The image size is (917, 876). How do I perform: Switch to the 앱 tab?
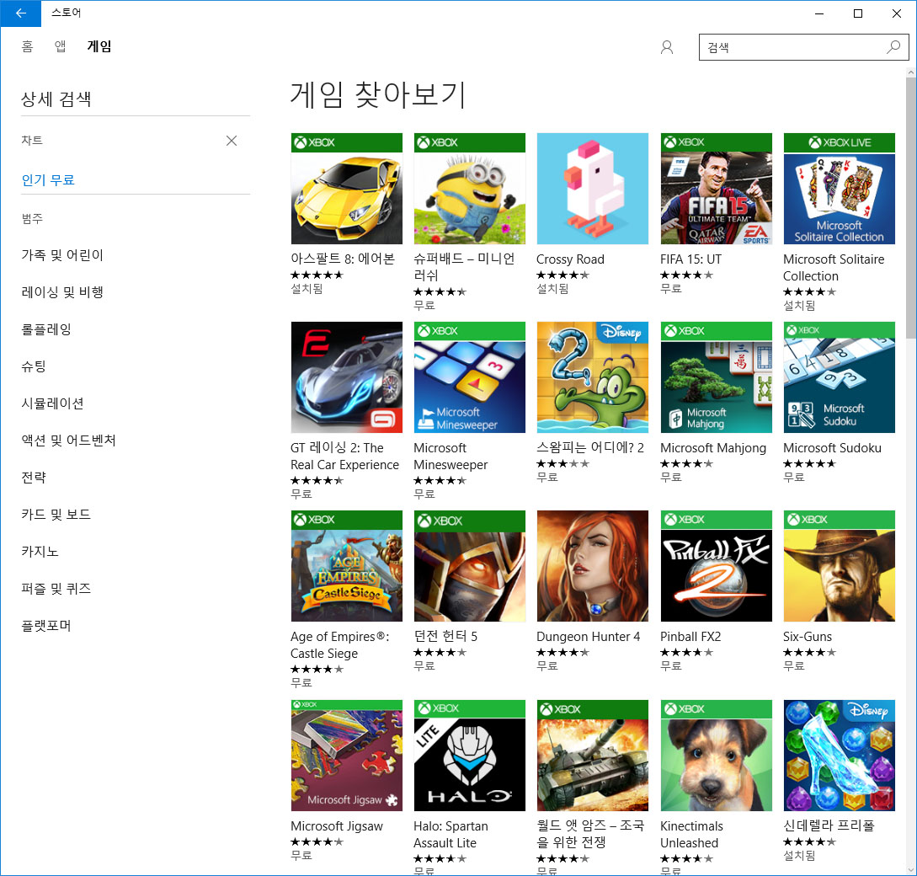[60, 46]
